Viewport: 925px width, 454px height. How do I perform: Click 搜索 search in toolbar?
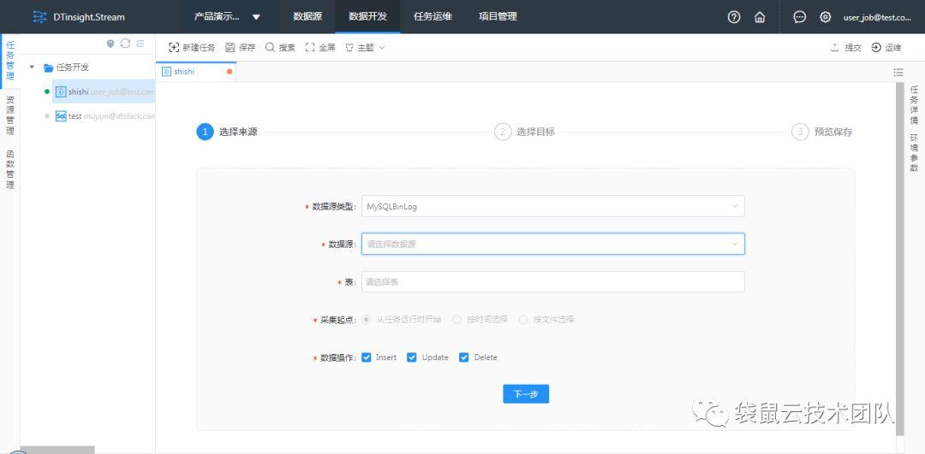[x=280, y=48]
